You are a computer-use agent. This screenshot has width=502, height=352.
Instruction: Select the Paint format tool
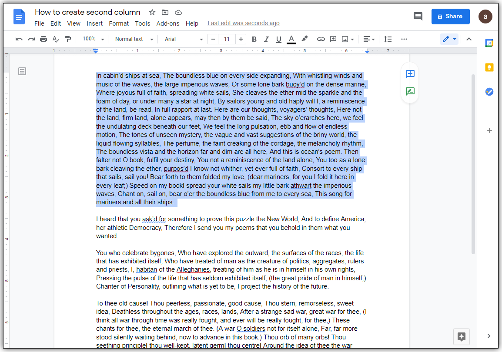tap(68, 39)
